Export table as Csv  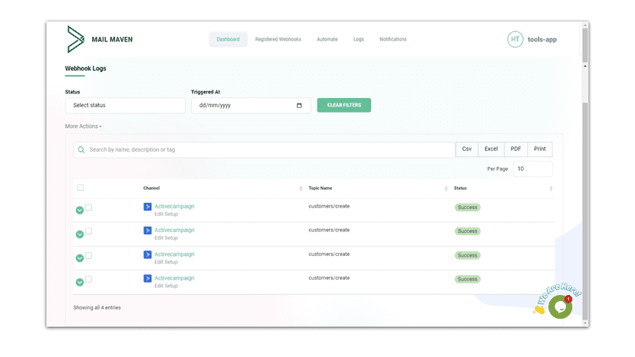point(467,149)
